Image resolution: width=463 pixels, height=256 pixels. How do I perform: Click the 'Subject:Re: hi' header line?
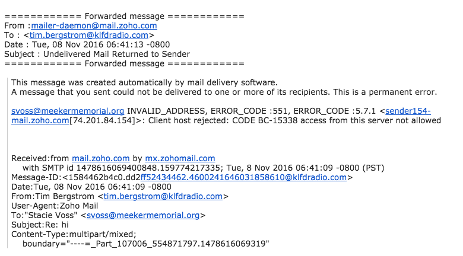(40, 225)
